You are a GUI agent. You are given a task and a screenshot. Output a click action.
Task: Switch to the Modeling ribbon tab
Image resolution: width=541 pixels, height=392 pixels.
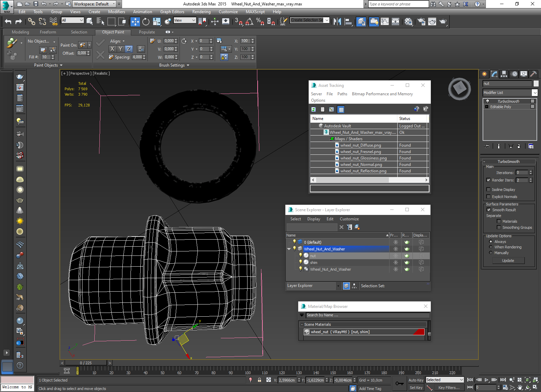[x=20, y=32]
